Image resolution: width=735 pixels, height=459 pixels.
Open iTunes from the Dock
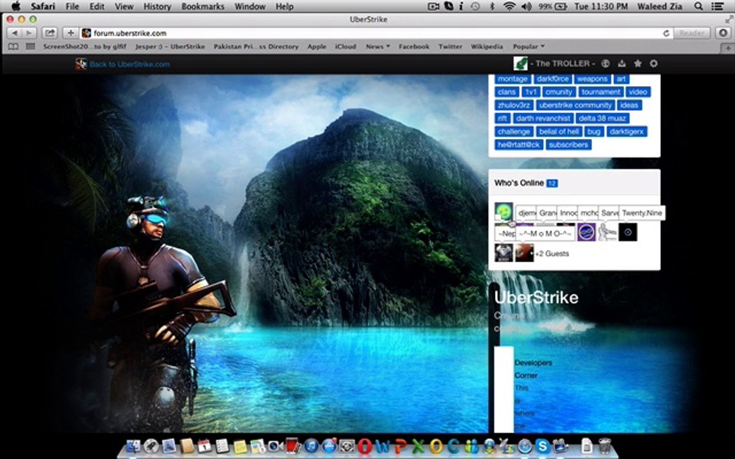tap(311, 446)
